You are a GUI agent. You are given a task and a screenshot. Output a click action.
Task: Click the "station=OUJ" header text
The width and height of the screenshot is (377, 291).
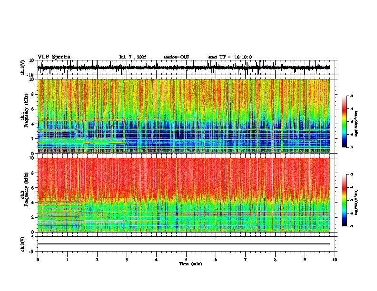coord(176,57)
